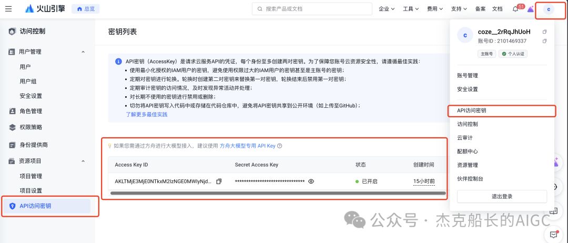The image size is (568, 243).
Task: Click the info icon in the notice banner
Action: (118, 62)
